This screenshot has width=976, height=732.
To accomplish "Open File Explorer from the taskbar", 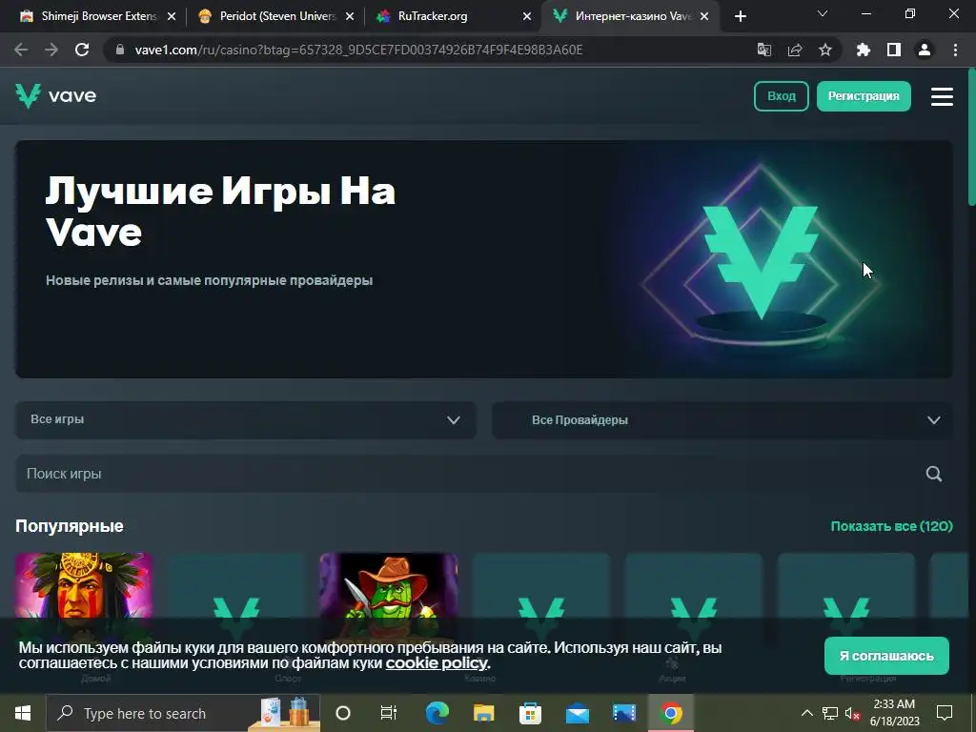I will pyautogui.click(x=483, y=713).
